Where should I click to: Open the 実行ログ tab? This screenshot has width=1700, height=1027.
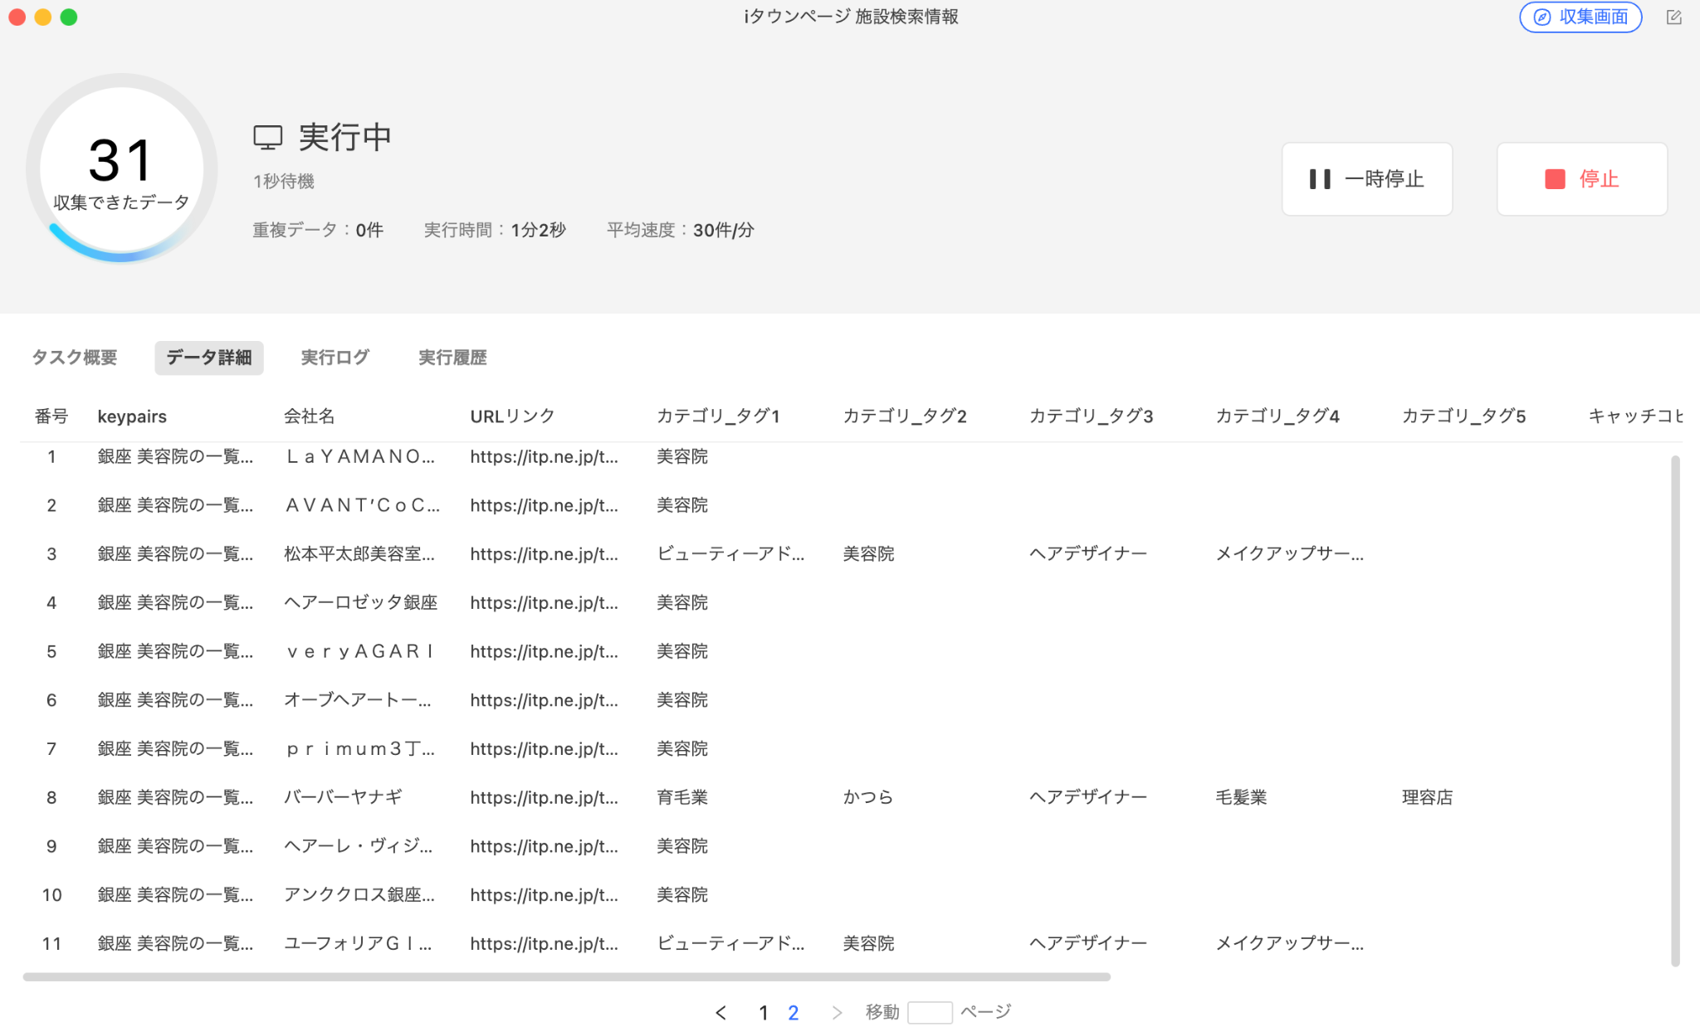coord(334,357)
